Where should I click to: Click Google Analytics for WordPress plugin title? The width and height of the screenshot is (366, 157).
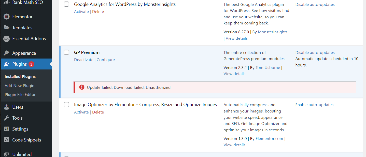point(125,4)
